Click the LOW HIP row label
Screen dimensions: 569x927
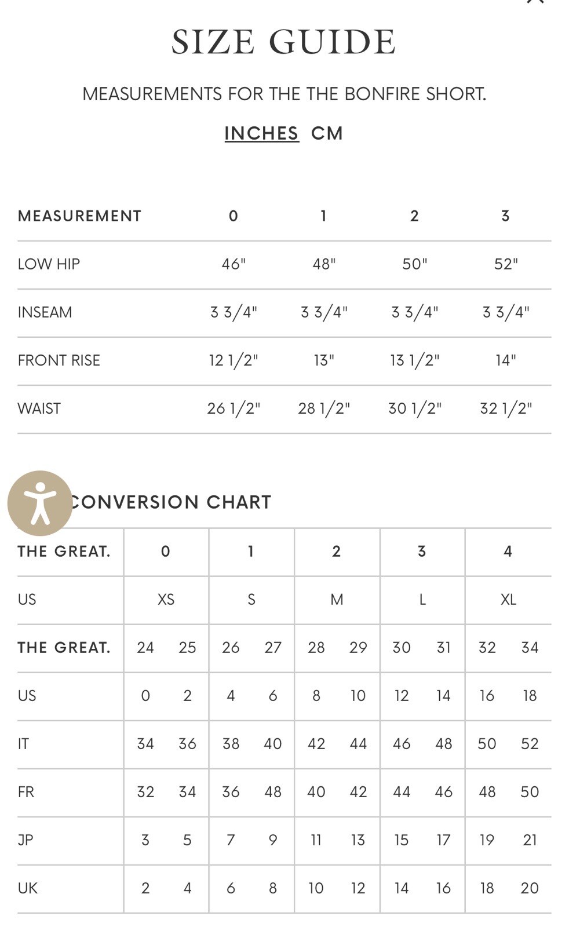49,264
